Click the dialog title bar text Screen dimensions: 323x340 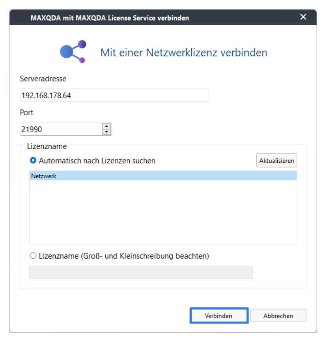110,18
